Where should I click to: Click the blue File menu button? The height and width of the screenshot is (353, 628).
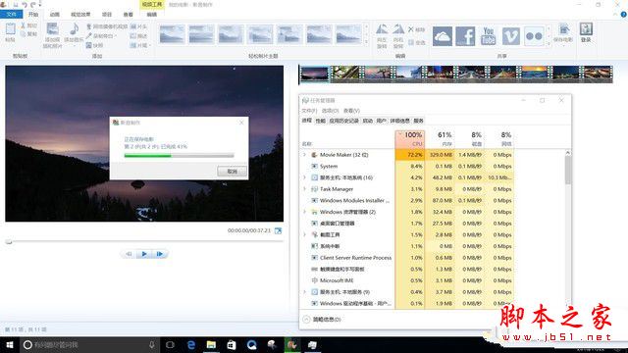[x=12, y=15]
